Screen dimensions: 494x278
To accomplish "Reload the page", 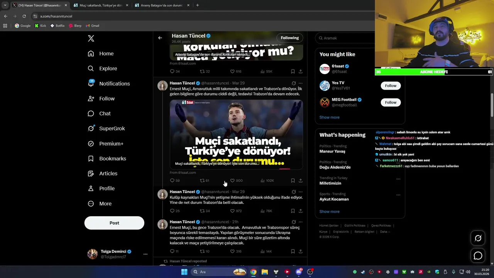I will (x=24, y=16).
